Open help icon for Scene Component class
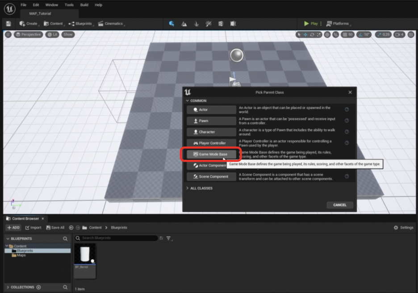This screenshot has width=418, height=293. pos(347,176)
